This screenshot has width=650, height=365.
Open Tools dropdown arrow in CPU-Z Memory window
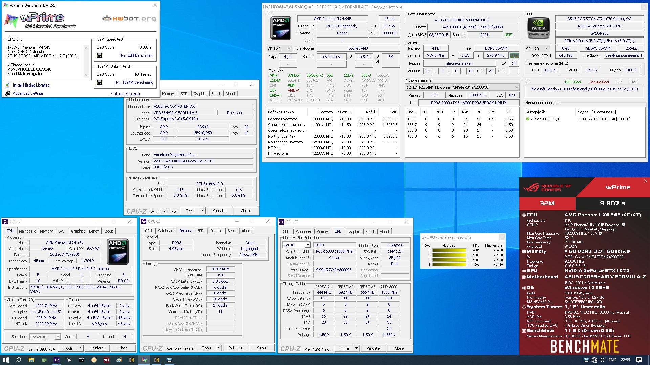coord(219,348)
